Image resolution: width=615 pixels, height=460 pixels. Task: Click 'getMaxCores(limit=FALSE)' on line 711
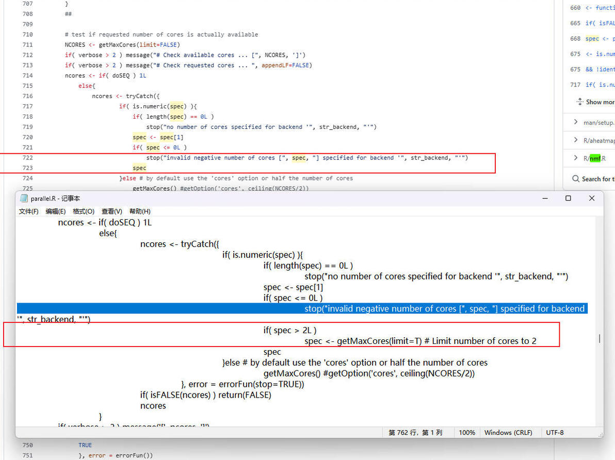[139, 45]
